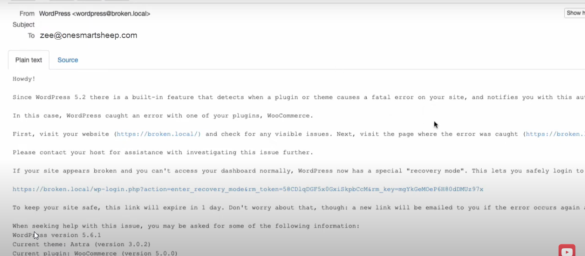Select the sender wordpress@broken.local address
Viewport: 585px width, 256px height.
111,13
